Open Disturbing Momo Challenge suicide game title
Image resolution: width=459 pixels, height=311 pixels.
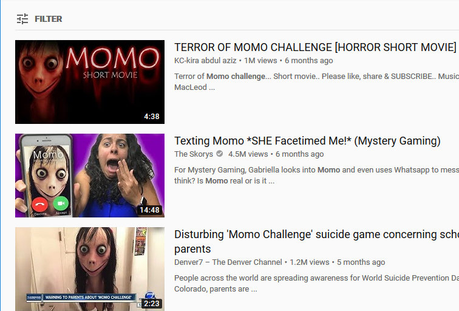[316, 242]
